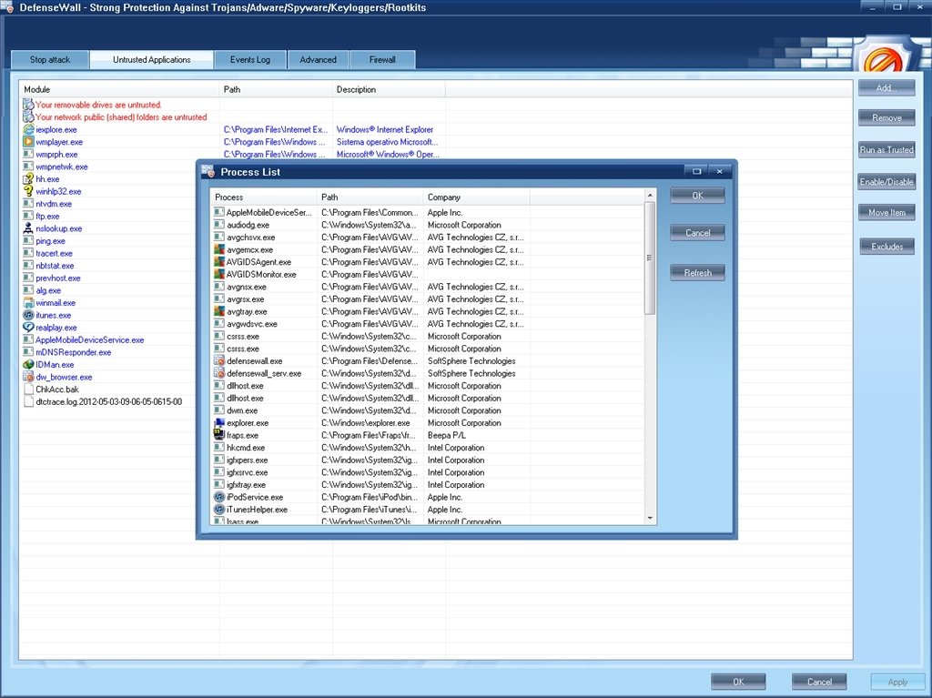Image resolution: width=932 pixels, height=698 pixels.
Task: Click the shield icon beside defensewall_serv.exe
Action: point(219,373)
